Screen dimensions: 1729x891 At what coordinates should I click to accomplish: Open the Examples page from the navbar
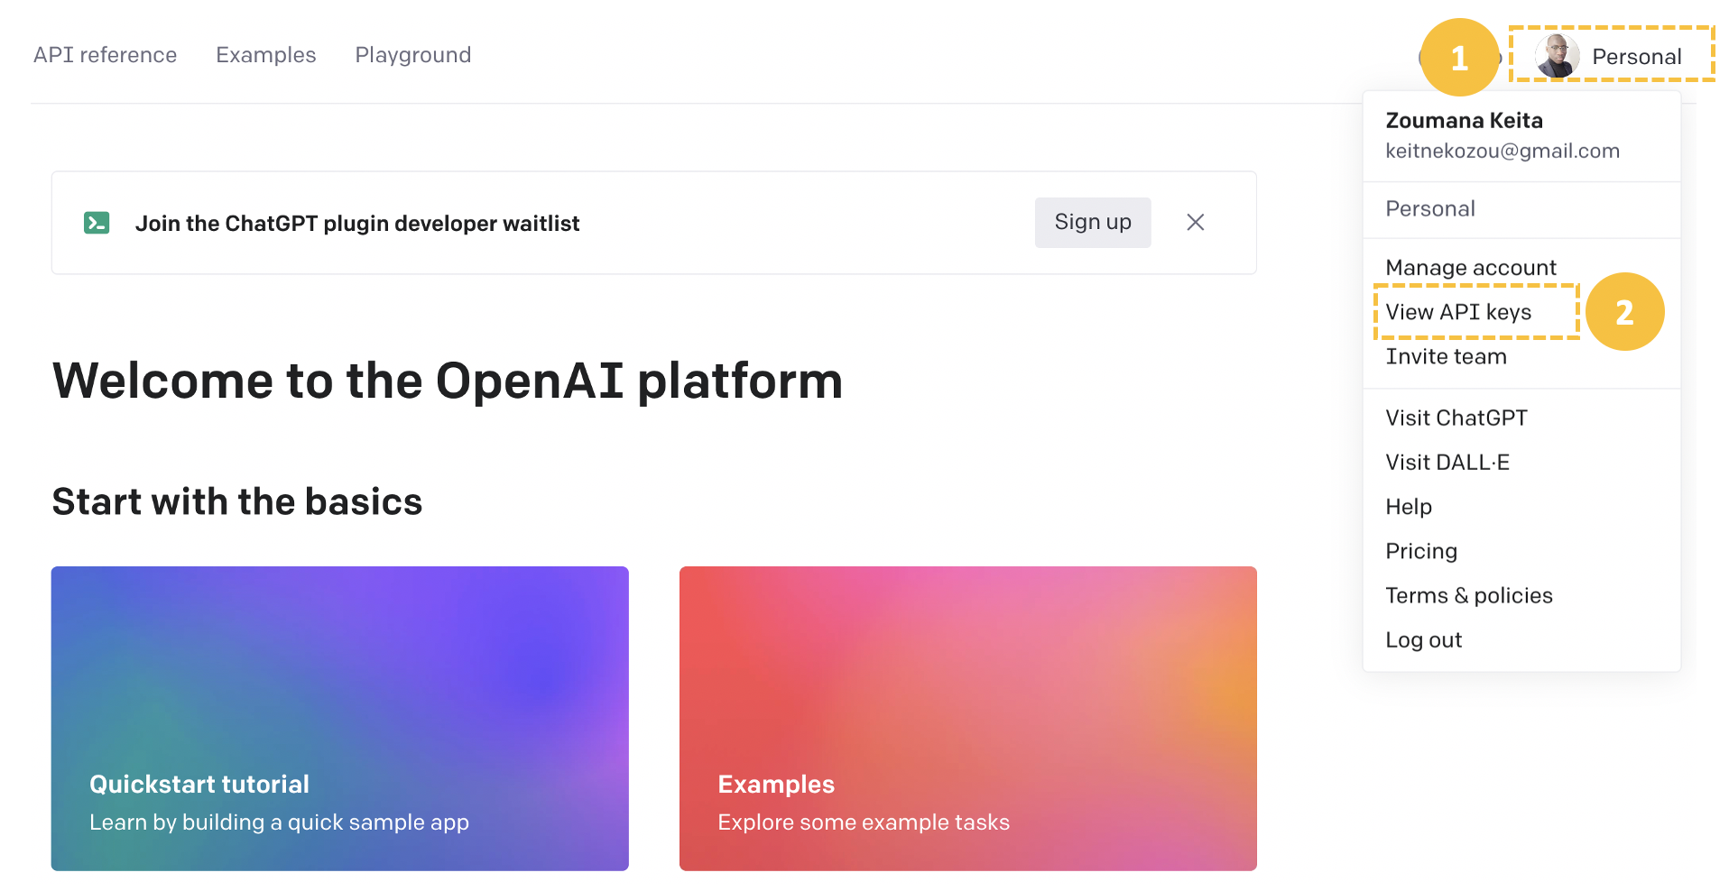click(265, 55)
